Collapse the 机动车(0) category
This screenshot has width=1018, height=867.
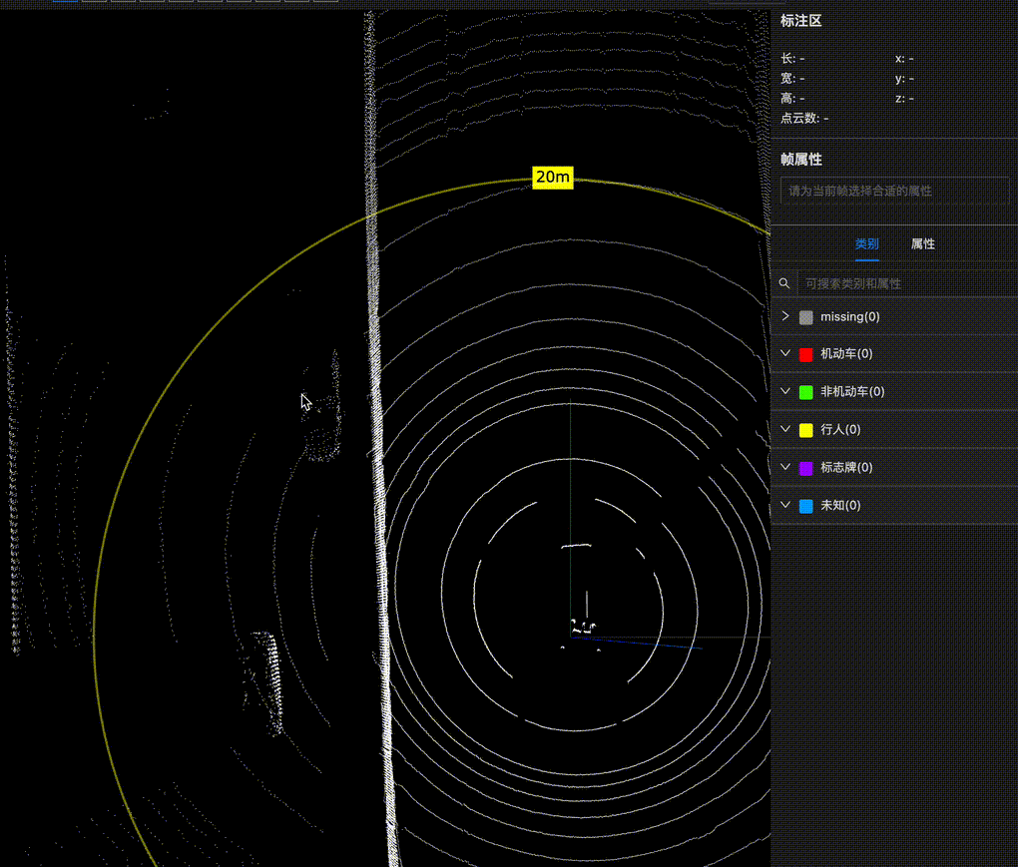(785, 353)
